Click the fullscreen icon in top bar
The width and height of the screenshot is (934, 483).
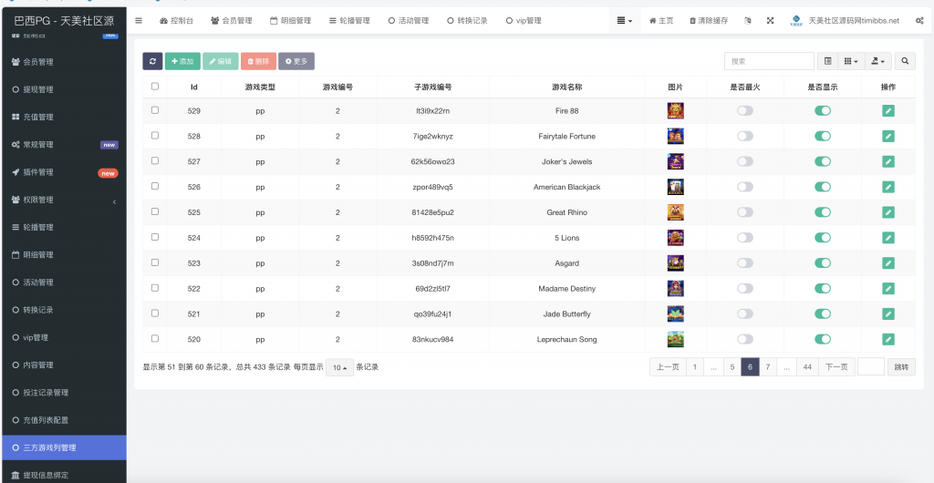[770, 20]
